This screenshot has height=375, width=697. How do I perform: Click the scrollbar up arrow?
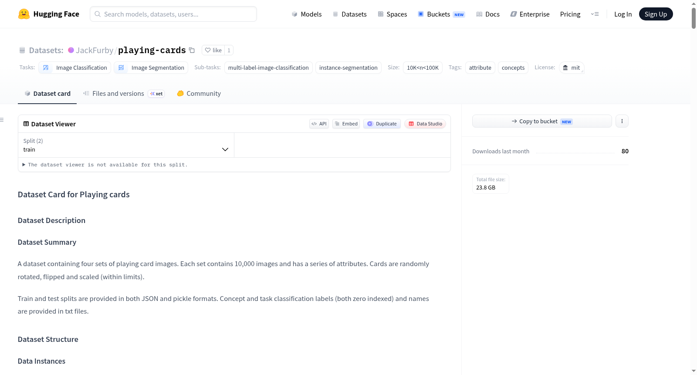(694, 3)
